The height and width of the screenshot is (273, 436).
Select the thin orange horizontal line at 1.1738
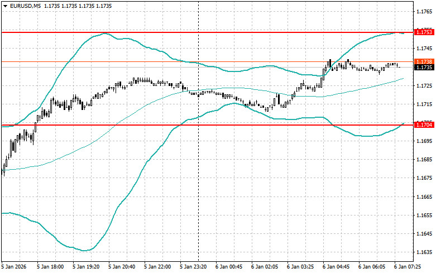pos(208,62)
